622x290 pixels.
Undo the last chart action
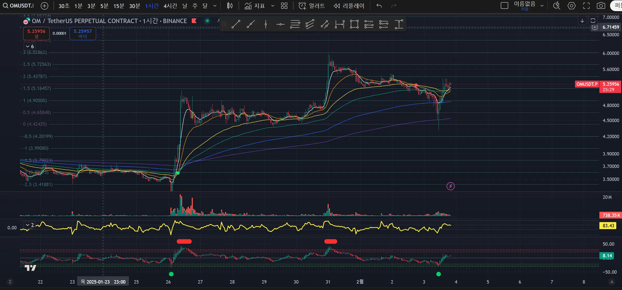tap(379, 6)
